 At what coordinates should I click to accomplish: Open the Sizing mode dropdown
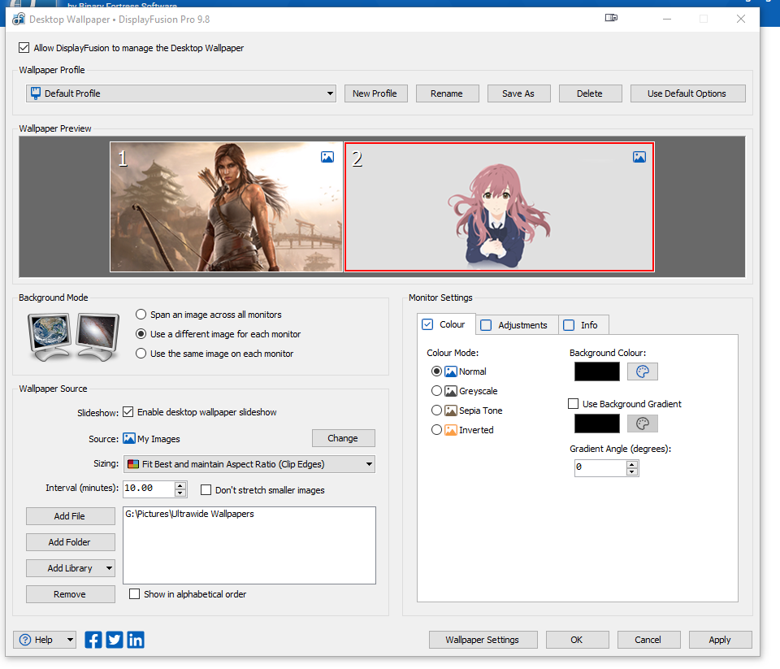(369, 464)
